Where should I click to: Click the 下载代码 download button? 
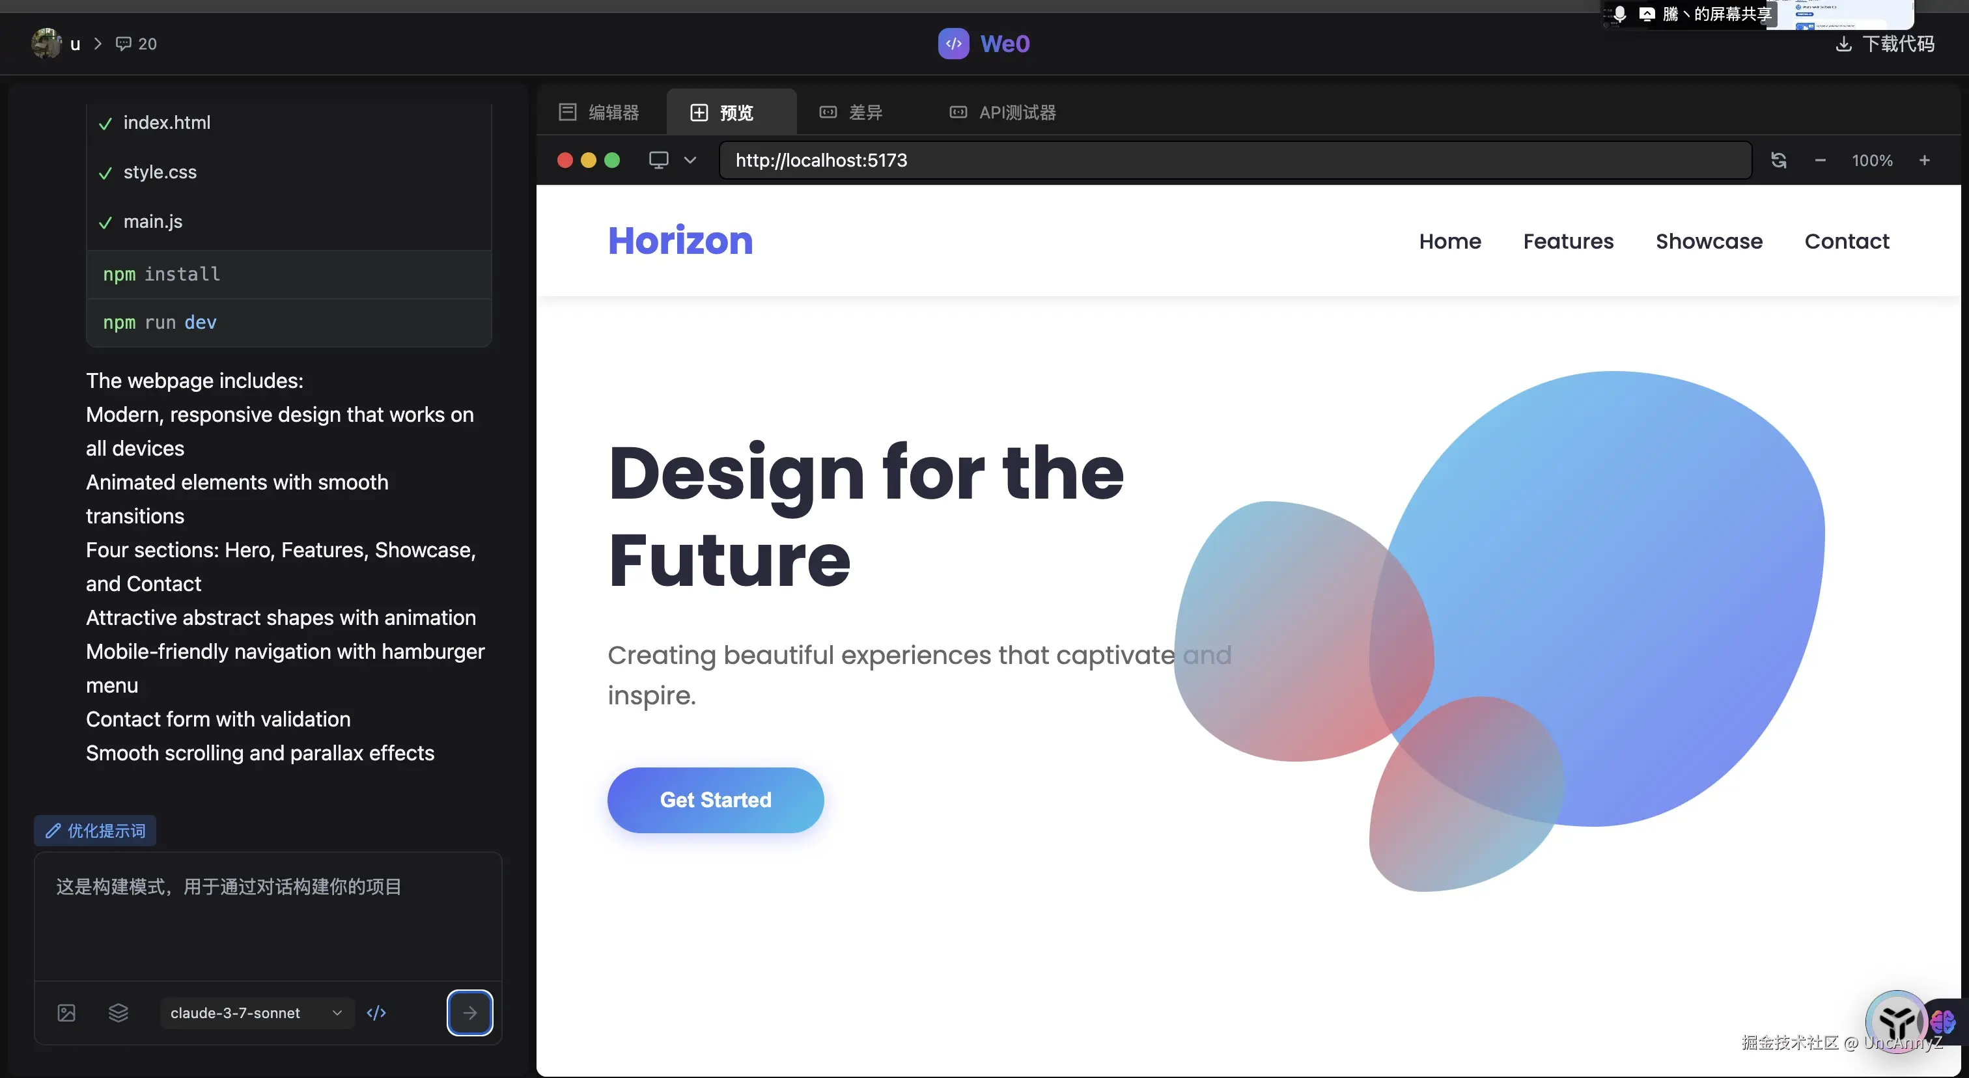[1885, 44]
